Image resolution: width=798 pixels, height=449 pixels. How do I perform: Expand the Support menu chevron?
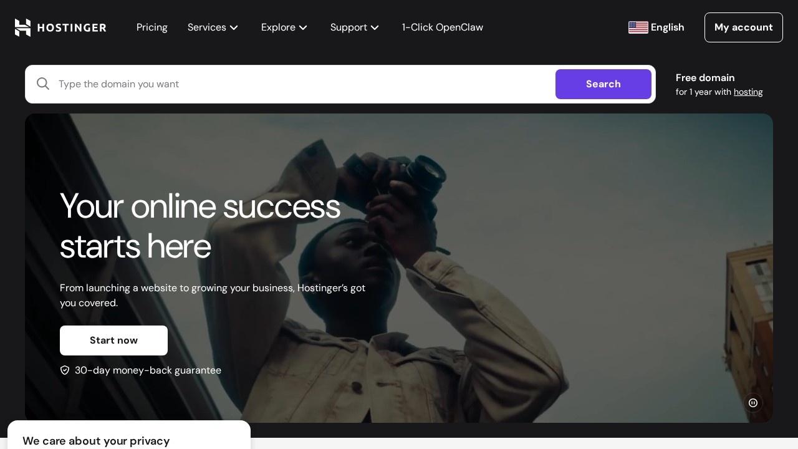point(375,27)
